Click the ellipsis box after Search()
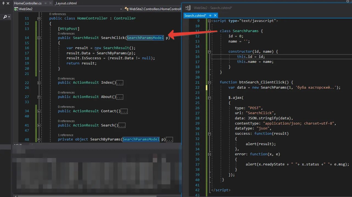This screenshot has width=352, height=197. tap(122, 125)
